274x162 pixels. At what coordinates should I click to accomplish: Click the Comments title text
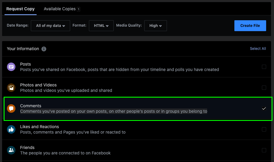pyautogui.click(x=31, y=106)
